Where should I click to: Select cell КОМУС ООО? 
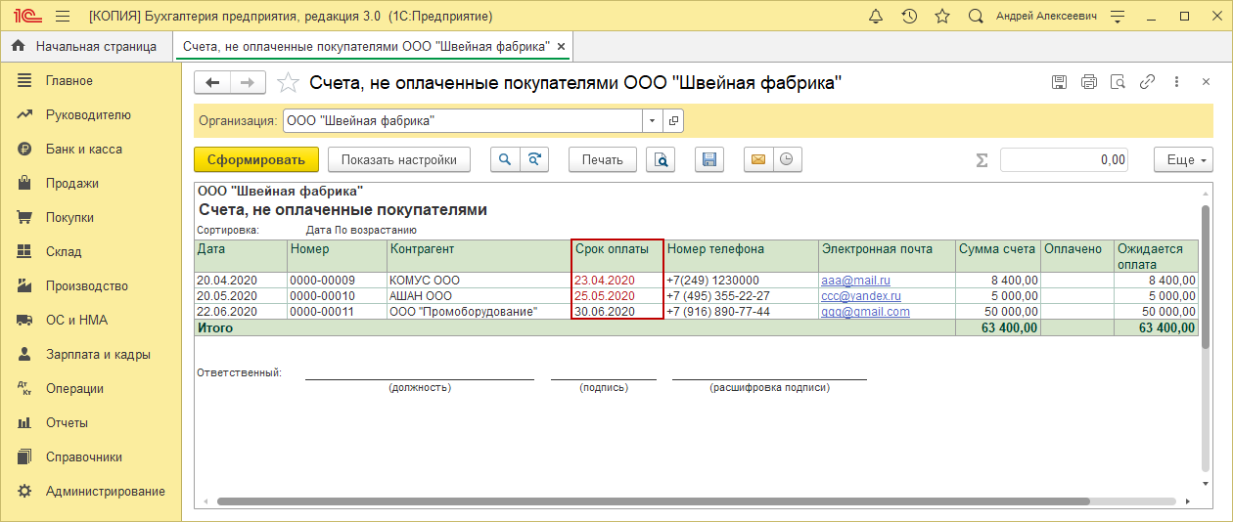[479, 281]
